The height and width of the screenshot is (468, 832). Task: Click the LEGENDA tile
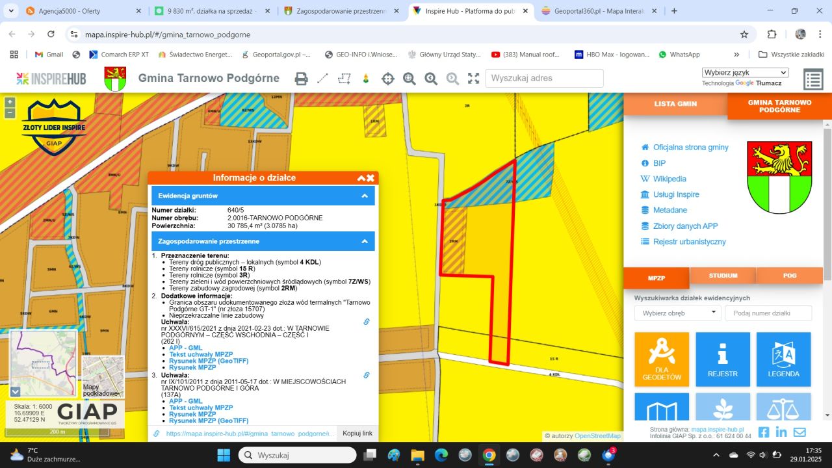pyautogui.click(x=784, y=359)
